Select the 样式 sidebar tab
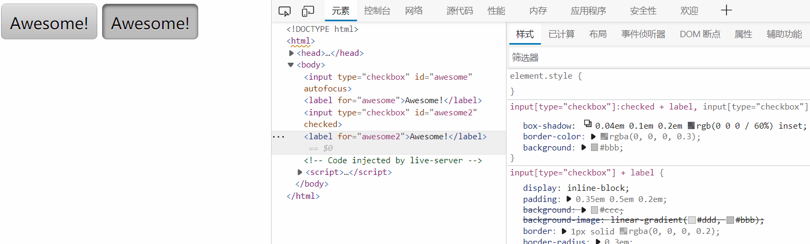 click(x=525, y=34)
